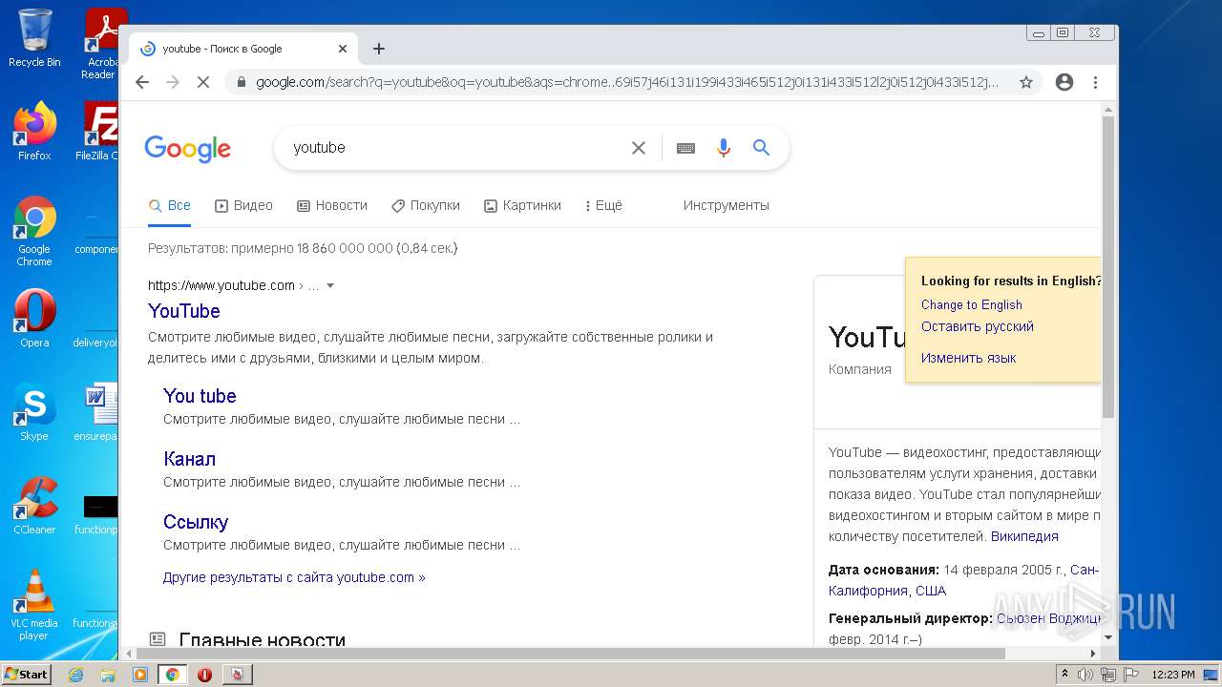The height and width of the screenshot is (687, 1222).
Task: Bookmark this page with star icon
Action: click(x=1026, y=82)
